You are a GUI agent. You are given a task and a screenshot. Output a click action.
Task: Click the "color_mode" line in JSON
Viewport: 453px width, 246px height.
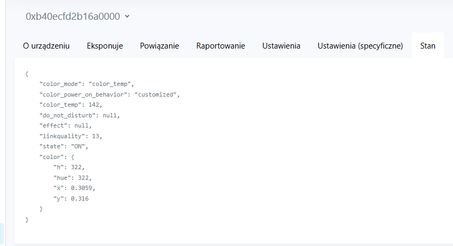point(87,84)
